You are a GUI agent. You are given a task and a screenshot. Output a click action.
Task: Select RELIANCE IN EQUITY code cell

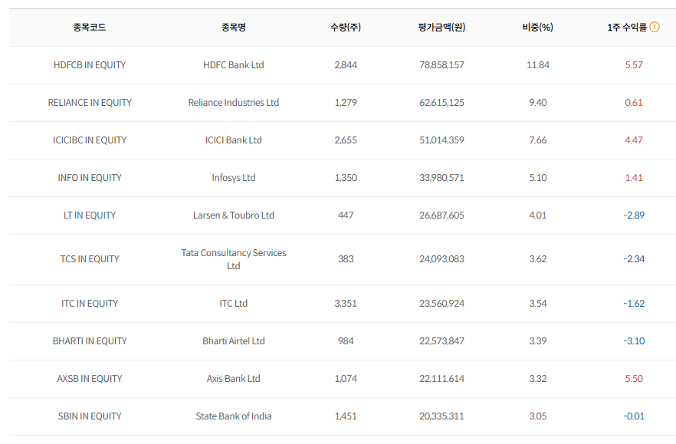click(90, 103)
